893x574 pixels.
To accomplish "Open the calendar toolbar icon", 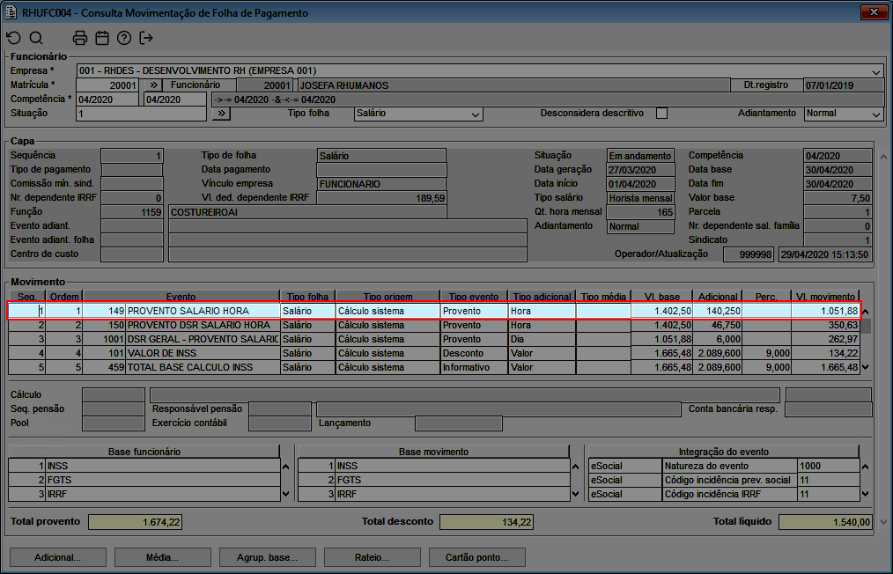I will (102, 38).
